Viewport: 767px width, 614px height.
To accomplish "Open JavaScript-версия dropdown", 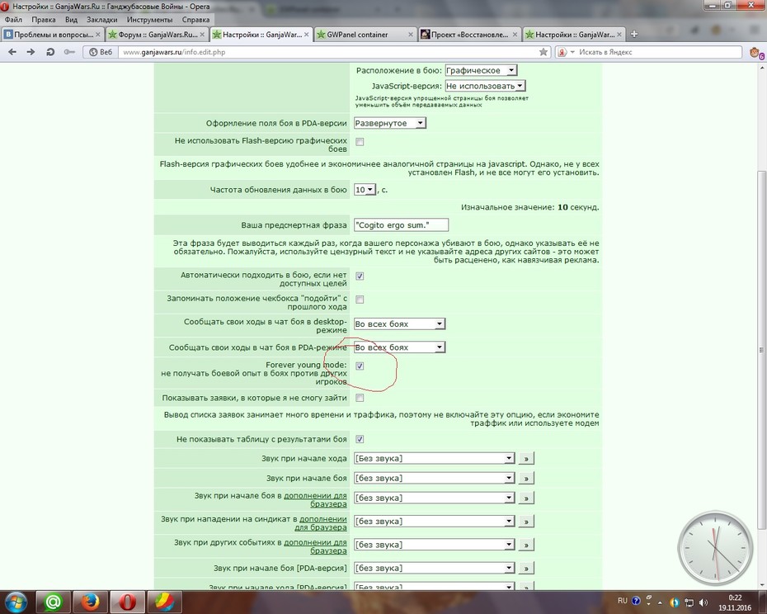I will [x=485, y=86].
